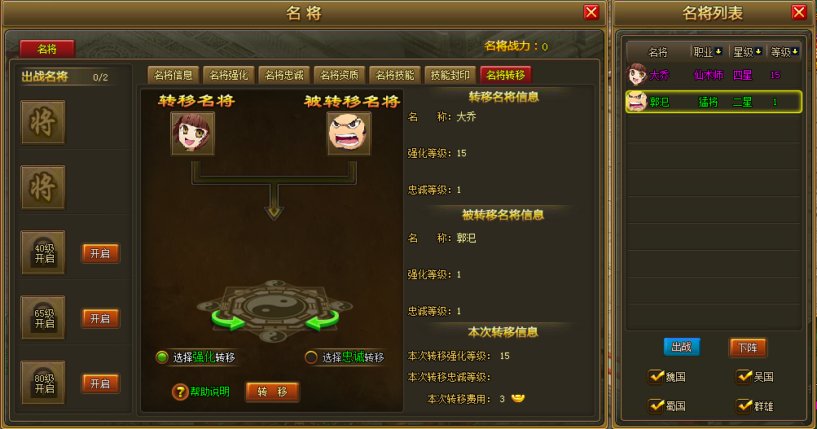Click the 大乔 portrait in transfer source slot

193,134
